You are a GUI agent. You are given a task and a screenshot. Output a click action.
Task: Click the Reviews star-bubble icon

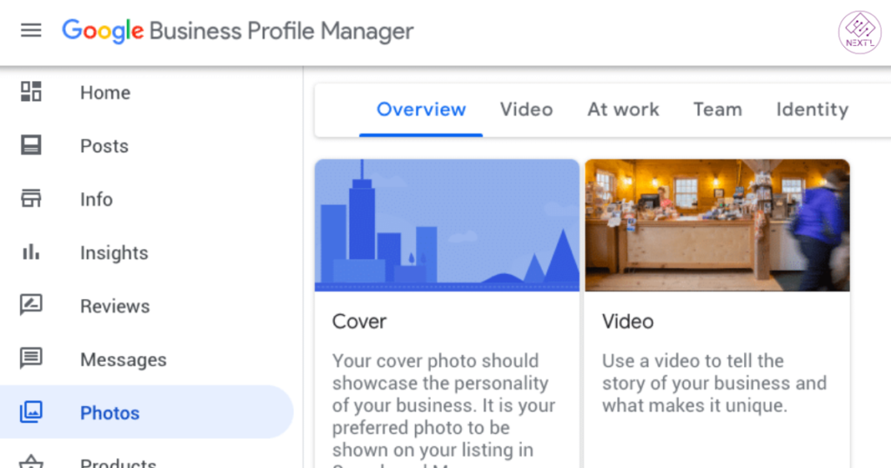pyautogui.click(x=31, y=305)
